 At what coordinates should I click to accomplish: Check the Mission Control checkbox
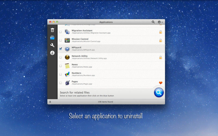coord(60,40)
